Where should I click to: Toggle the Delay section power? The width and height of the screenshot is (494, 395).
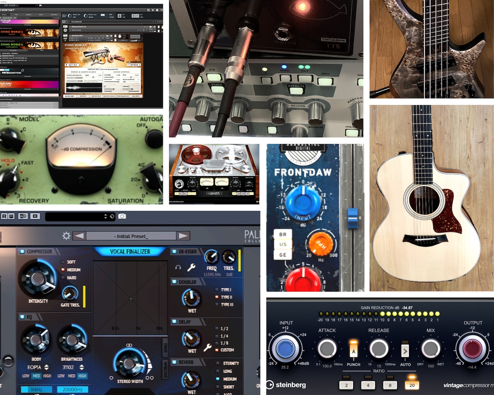pyautogui.click(x=174, y=322)
